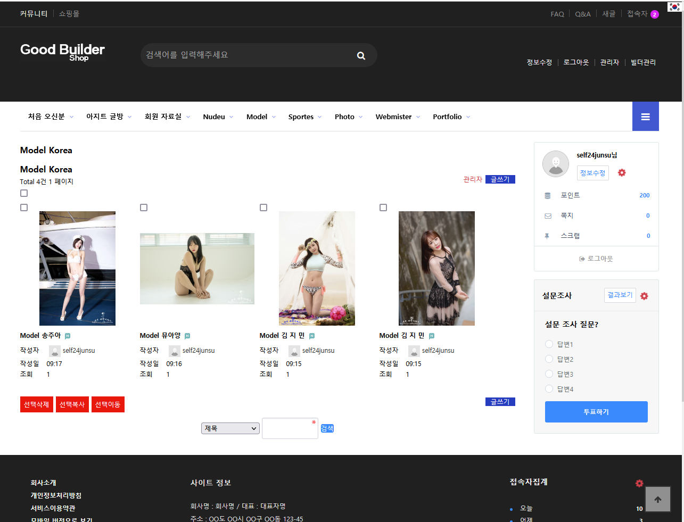Expand the 회원 자료실 menu
Viewport: 684px width, 522px height.
point(167,117)
